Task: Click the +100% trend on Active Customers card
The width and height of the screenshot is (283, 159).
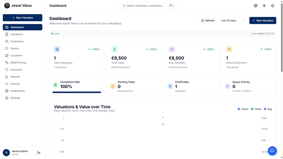Action: tap(266, 49)
